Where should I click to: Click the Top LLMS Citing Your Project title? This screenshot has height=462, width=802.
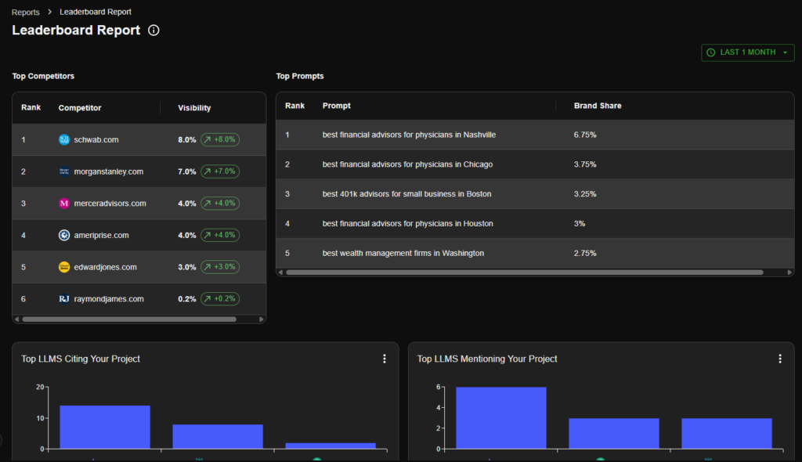[x=81, y=359]
